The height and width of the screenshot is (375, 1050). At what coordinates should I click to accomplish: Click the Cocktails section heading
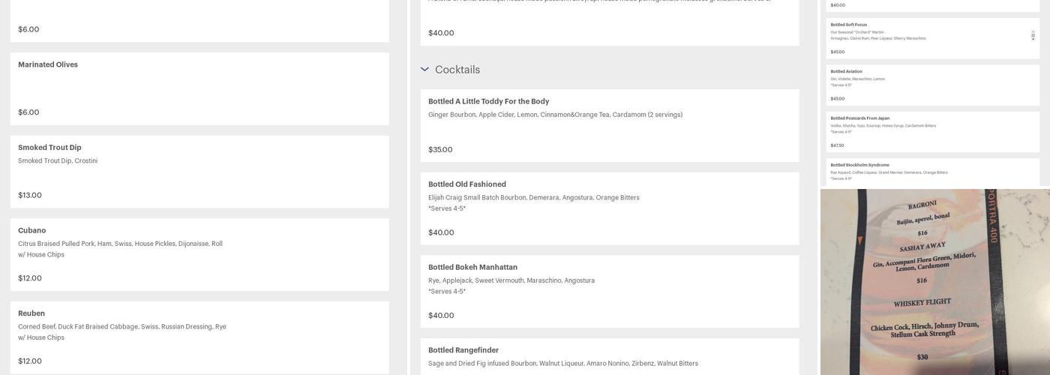457,70
